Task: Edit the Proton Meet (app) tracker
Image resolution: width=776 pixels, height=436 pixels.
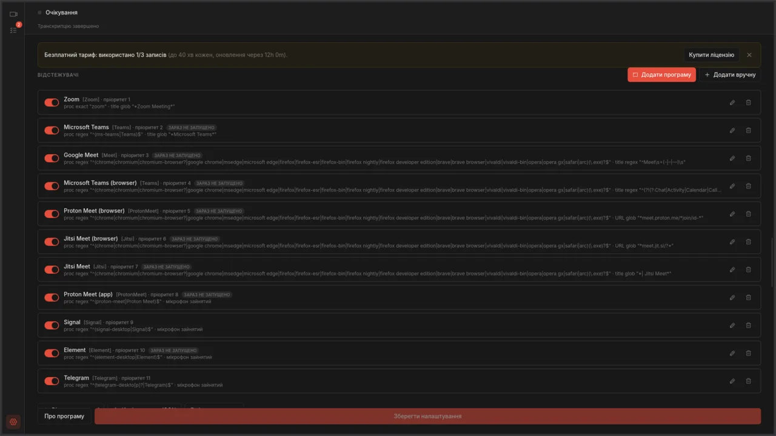Action: [732, 297]
